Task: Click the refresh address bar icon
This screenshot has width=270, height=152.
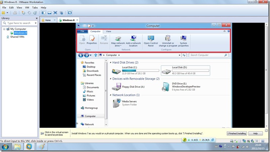Action: coord(184,55)
